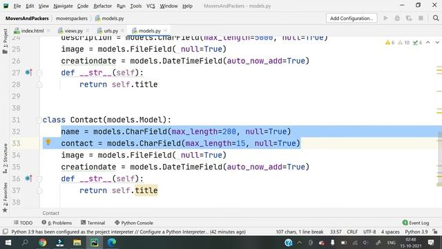
Task: Close the urls.py tab
Action: 122,30
